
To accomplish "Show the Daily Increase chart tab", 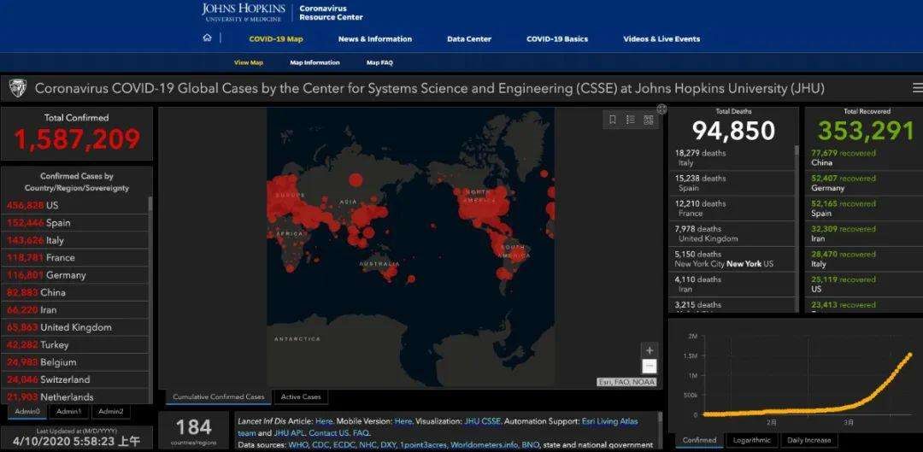I will [808, 440].
